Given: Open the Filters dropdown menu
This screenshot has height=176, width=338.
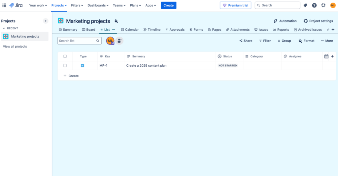Looking at the screenshot, I should pyautogui.click(x=77, y=5).
